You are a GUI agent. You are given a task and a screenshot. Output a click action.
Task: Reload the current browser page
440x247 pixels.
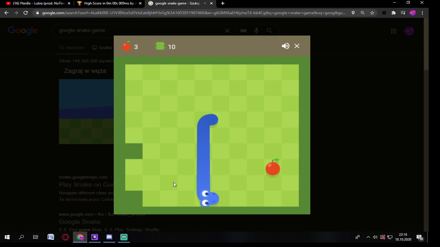(25, 13)
